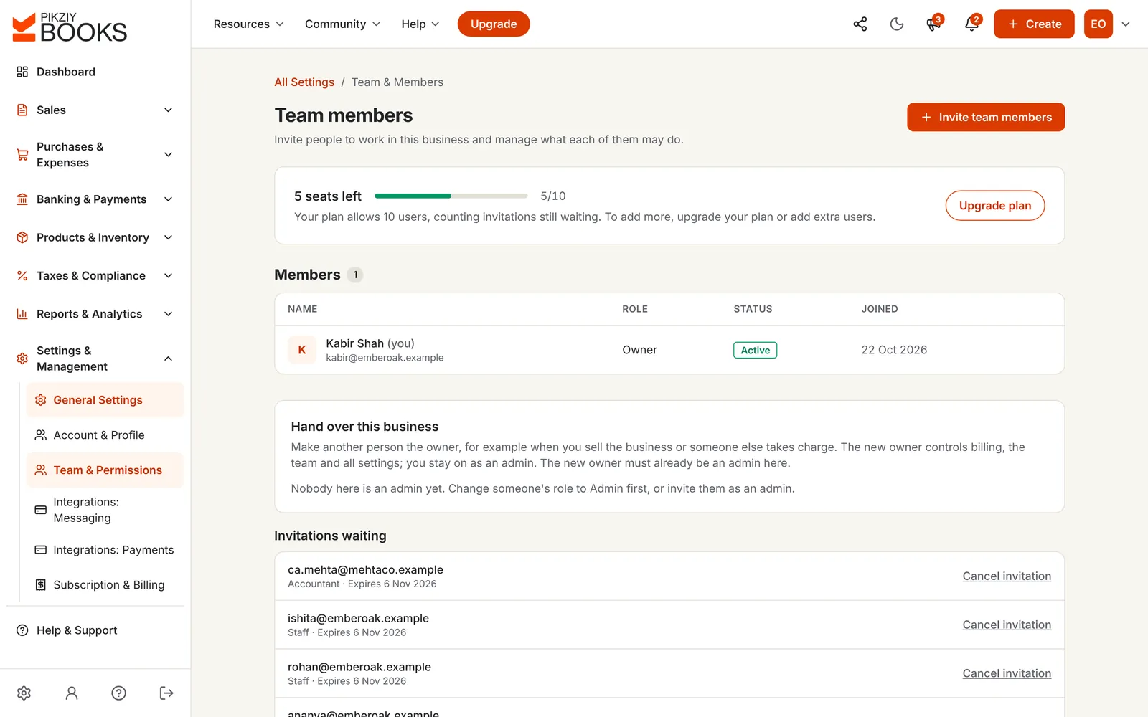Expand Products & Inventory section

pyautogui.click(x=95, y=237)
